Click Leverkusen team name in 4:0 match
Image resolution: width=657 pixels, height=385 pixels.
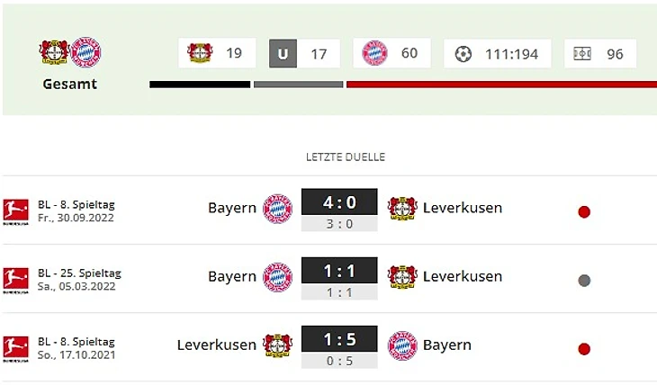[463, 208]
